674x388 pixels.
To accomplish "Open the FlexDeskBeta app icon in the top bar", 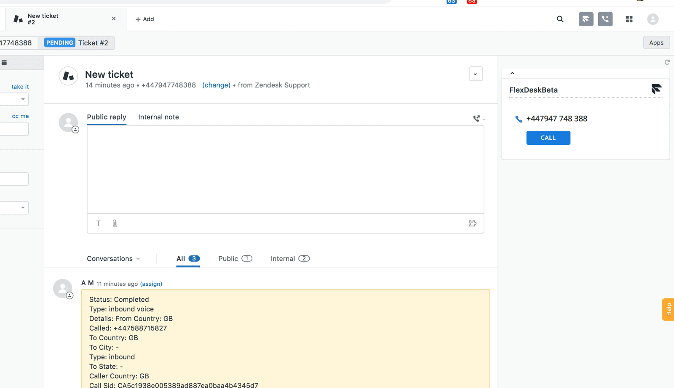I will tap(586, 19).
